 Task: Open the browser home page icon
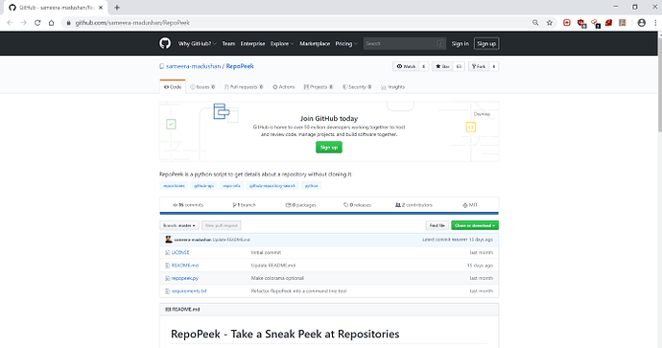point(51,23)
